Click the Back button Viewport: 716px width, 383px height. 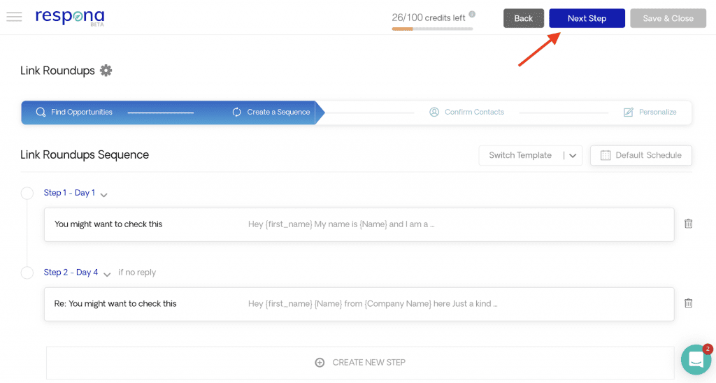(x=523, y=18)
